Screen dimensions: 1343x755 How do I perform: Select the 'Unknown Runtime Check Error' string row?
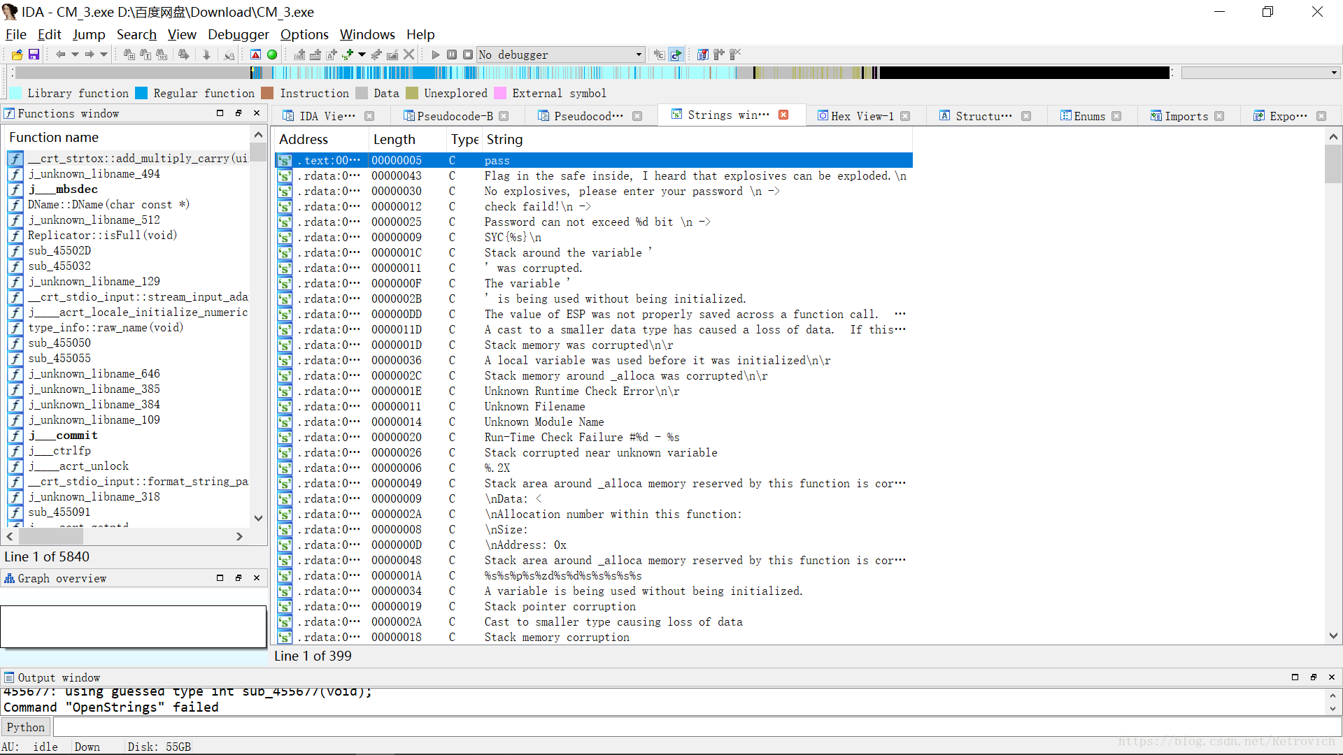[594, 391]
